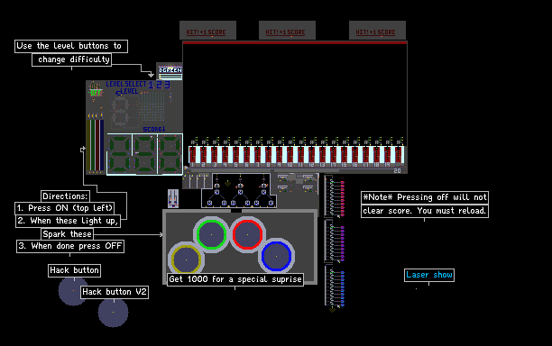This screenshot has height=346, width=552.
Task: Spark the red ring target
Action: [x=247, y=234]
